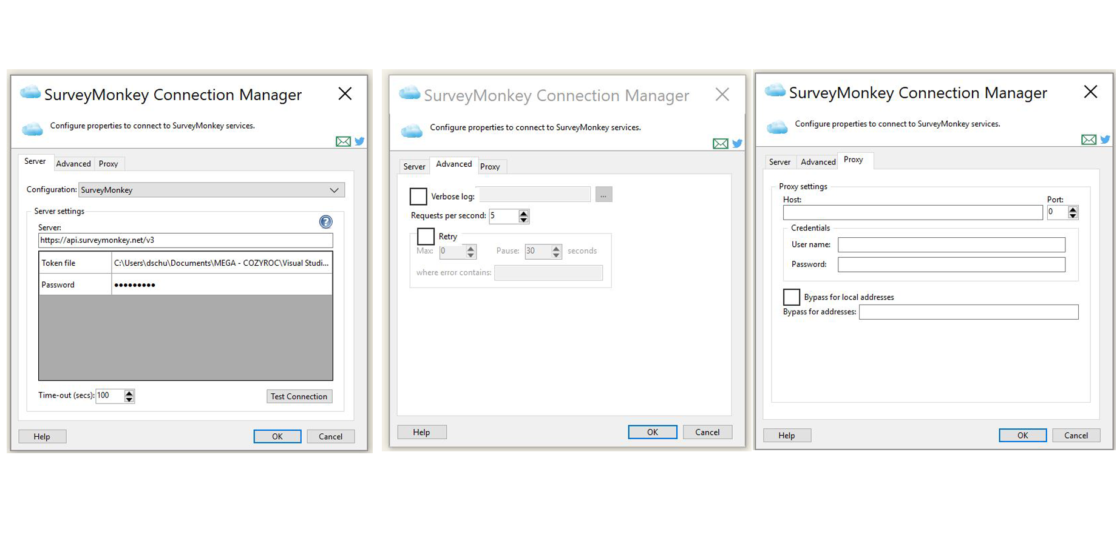
Task: Click the email envelope icon in Proxy window
Action: point(1089,140)
